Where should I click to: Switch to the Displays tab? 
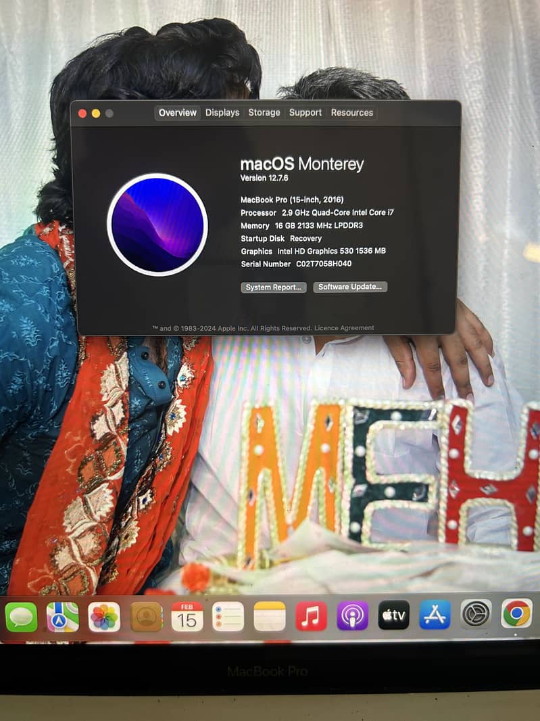[222, 113]
